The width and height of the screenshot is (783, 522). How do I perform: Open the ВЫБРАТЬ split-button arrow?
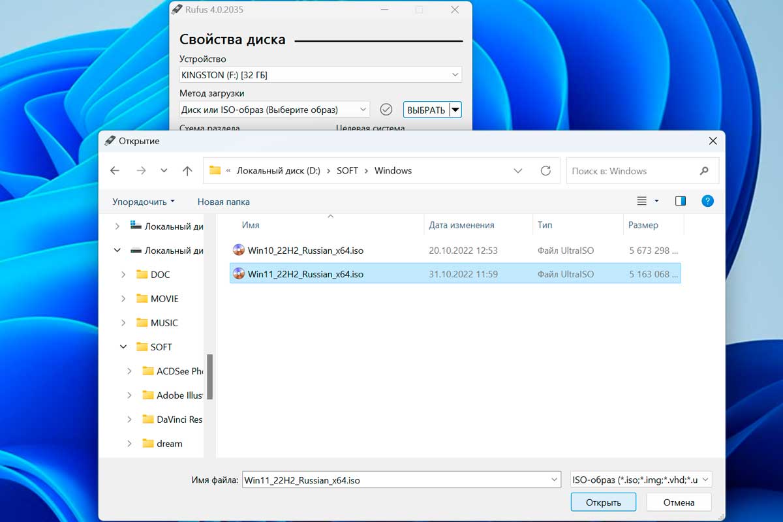455,110
